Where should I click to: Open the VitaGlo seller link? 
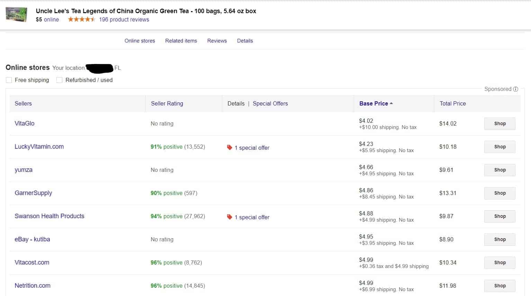point(25,123)
